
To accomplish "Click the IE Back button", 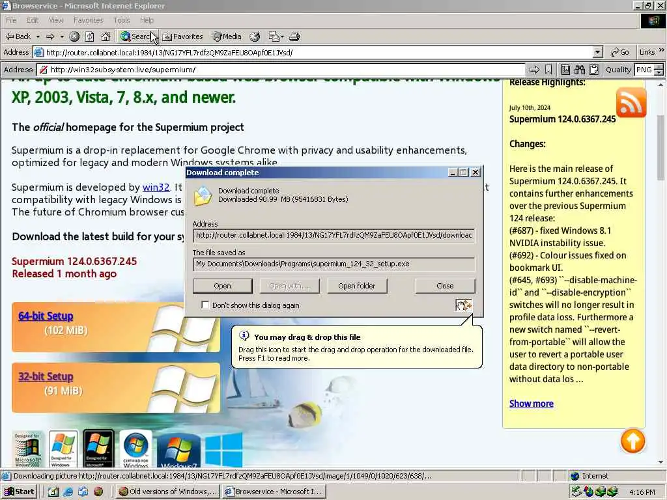I will pos(18,36).
